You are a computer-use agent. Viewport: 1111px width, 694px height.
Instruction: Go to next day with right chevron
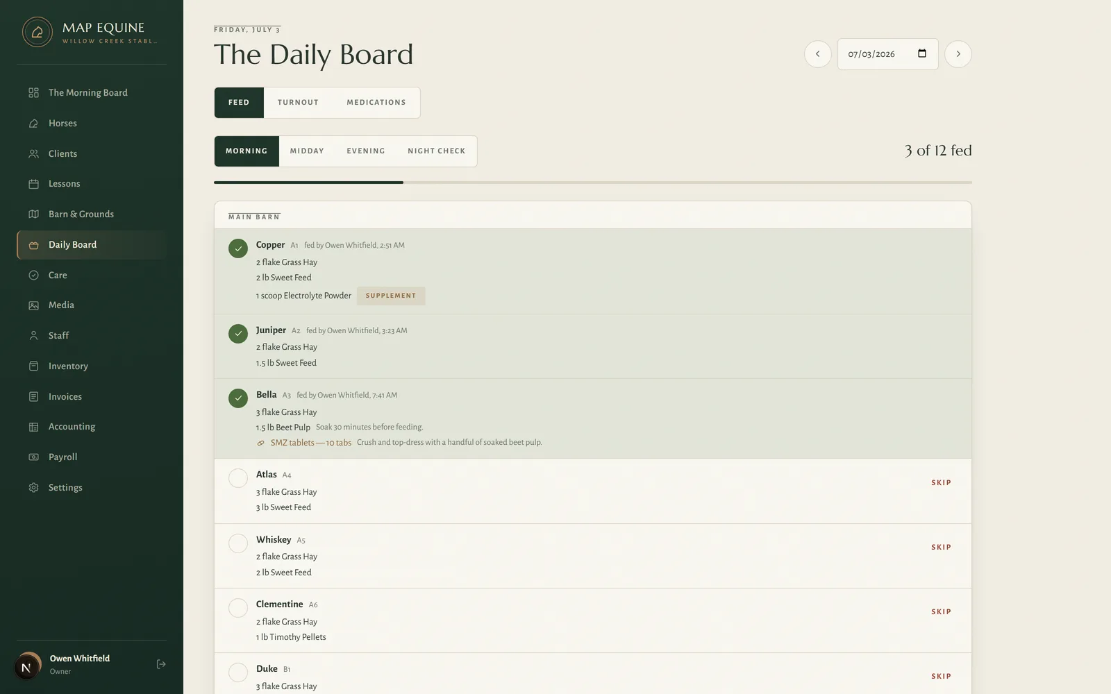coord(958,54)
